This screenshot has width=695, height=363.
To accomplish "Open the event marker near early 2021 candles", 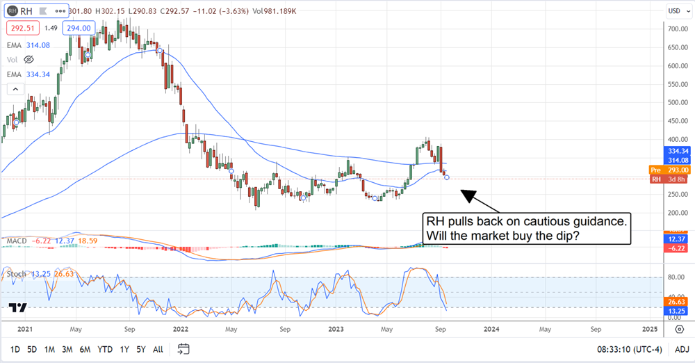I will (17, 122).
